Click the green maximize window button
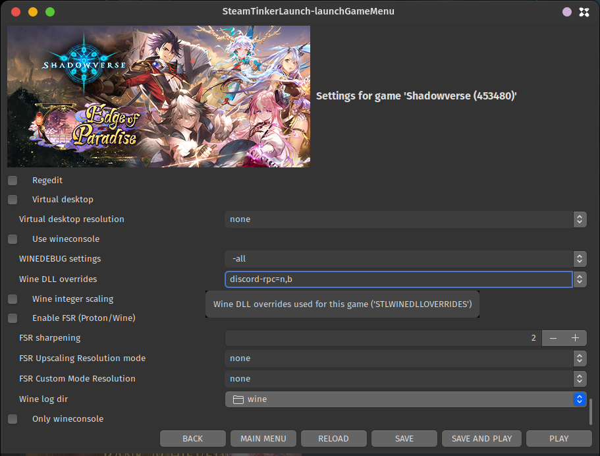Viewport: 600px width, 456px height. point(50,12)
